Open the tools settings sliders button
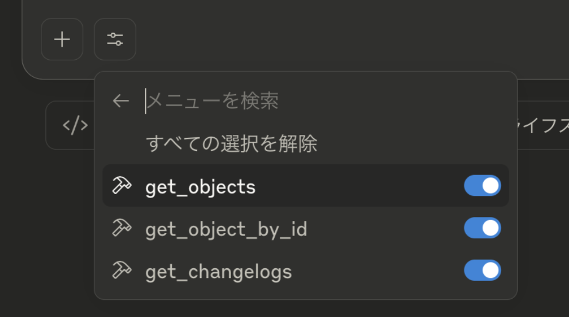569x317 pixels. (115, 39)
